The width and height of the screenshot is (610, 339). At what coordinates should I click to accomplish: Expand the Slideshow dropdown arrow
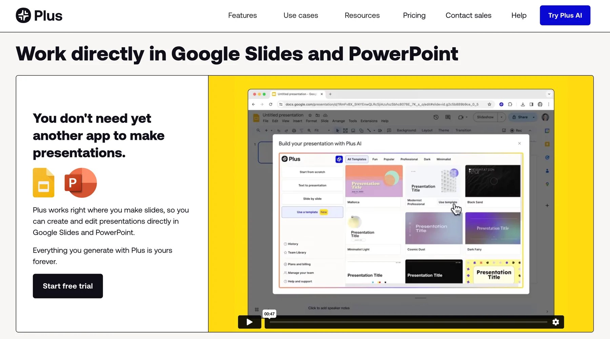click(502, 117)
